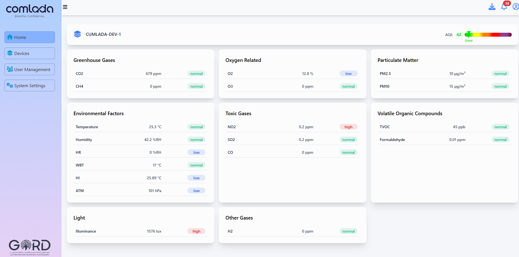Click the GORD logo in sidebar
Screen dimensions: 519x257
[x=30, y=247]
